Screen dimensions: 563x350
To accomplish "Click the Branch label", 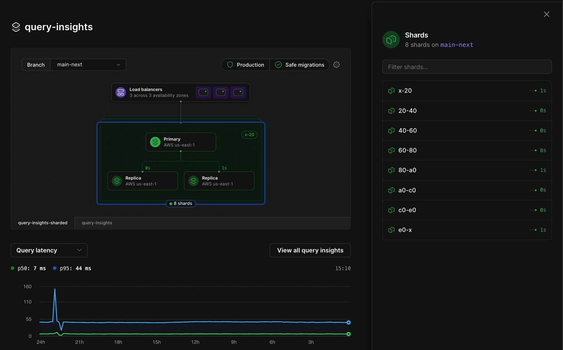I will tap(36, 65).
